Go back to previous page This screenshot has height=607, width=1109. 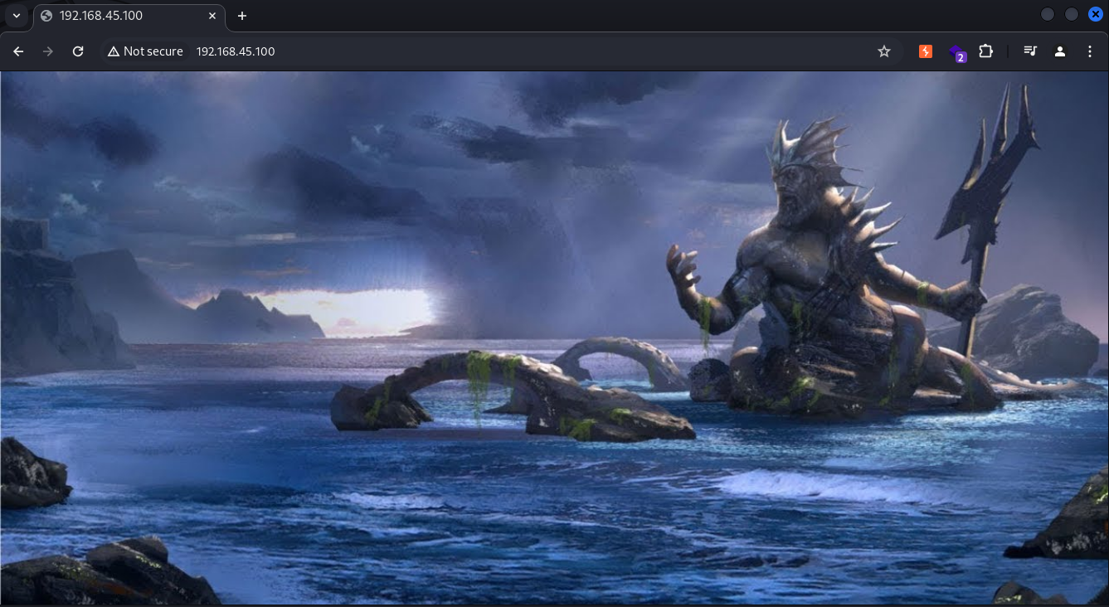point(18,51)
